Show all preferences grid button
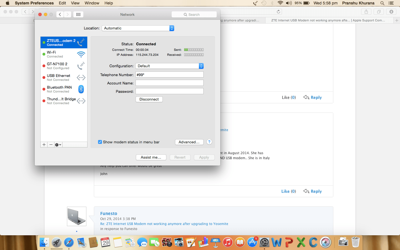 78,14
